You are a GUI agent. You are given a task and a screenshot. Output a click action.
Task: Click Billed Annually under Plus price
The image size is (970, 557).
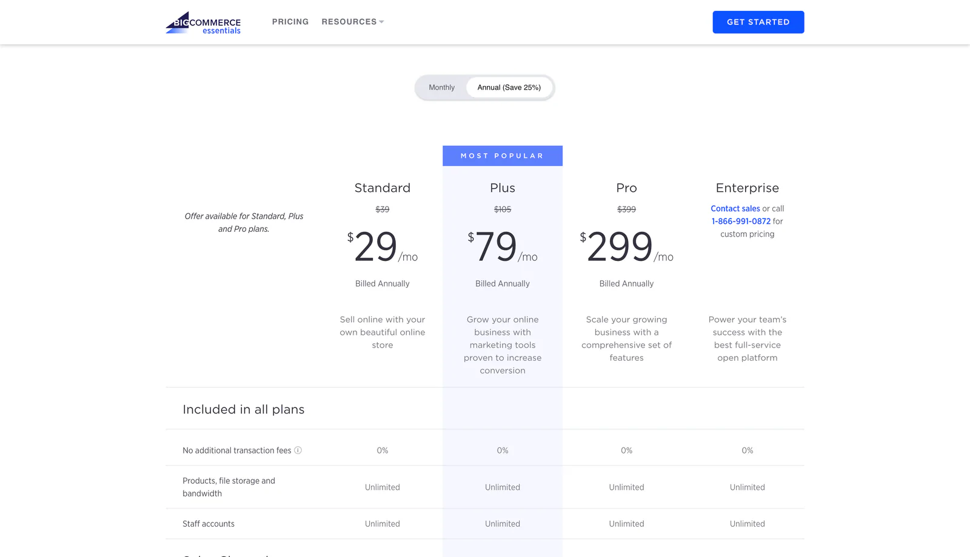tap(503, 283)
